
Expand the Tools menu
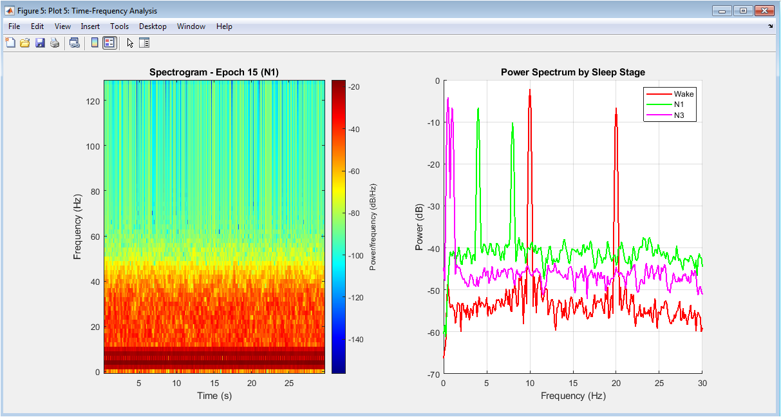[119, 26]
